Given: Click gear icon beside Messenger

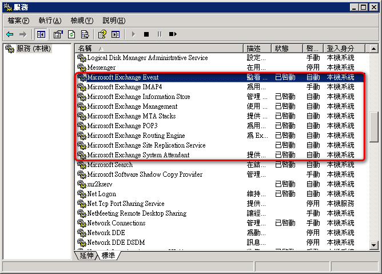Looking at the screenshot, I should click(x=82, y=67).
